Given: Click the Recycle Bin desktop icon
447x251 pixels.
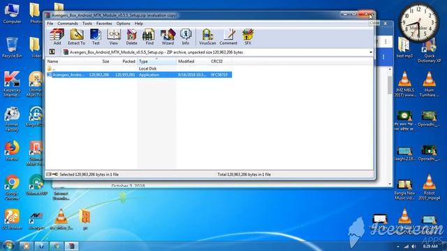Looking at the screenshot, I should pyautogui.click(x=12, y=48).
